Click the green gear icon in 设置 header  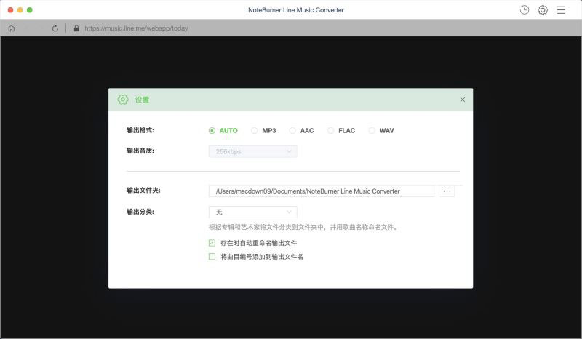click(x=123, y=100)
